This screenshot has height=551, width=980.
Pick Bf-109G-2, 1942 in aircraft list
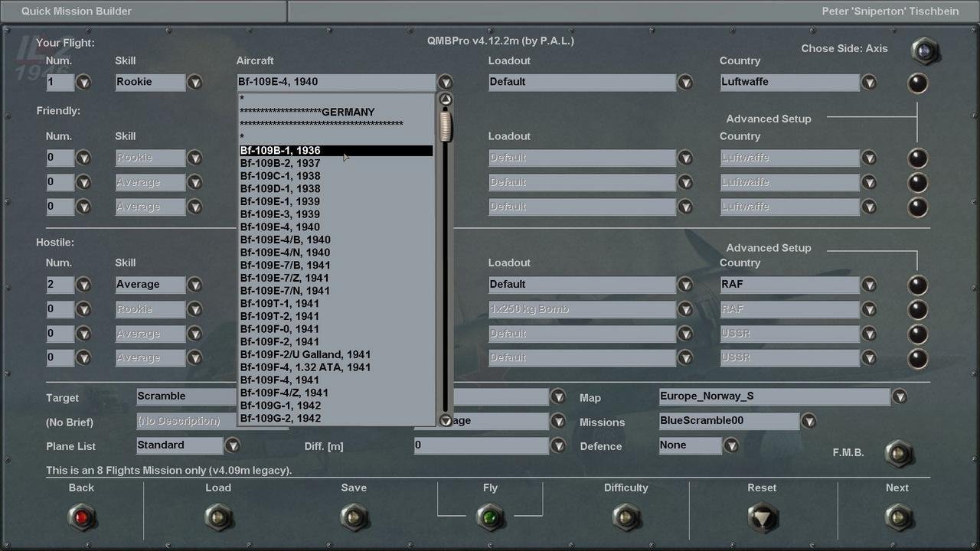coord(280,418)
